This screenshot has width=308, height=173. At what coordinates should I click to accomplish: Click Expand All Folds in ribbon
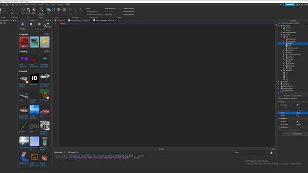click(128, 12)
